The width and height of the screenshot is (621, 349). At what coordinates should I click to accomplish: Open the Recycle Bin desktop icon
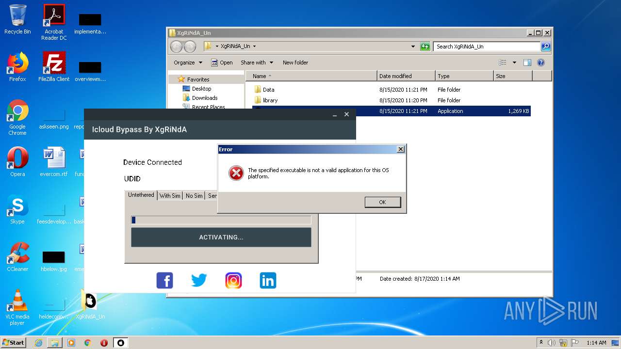click(x=17, y=19)
